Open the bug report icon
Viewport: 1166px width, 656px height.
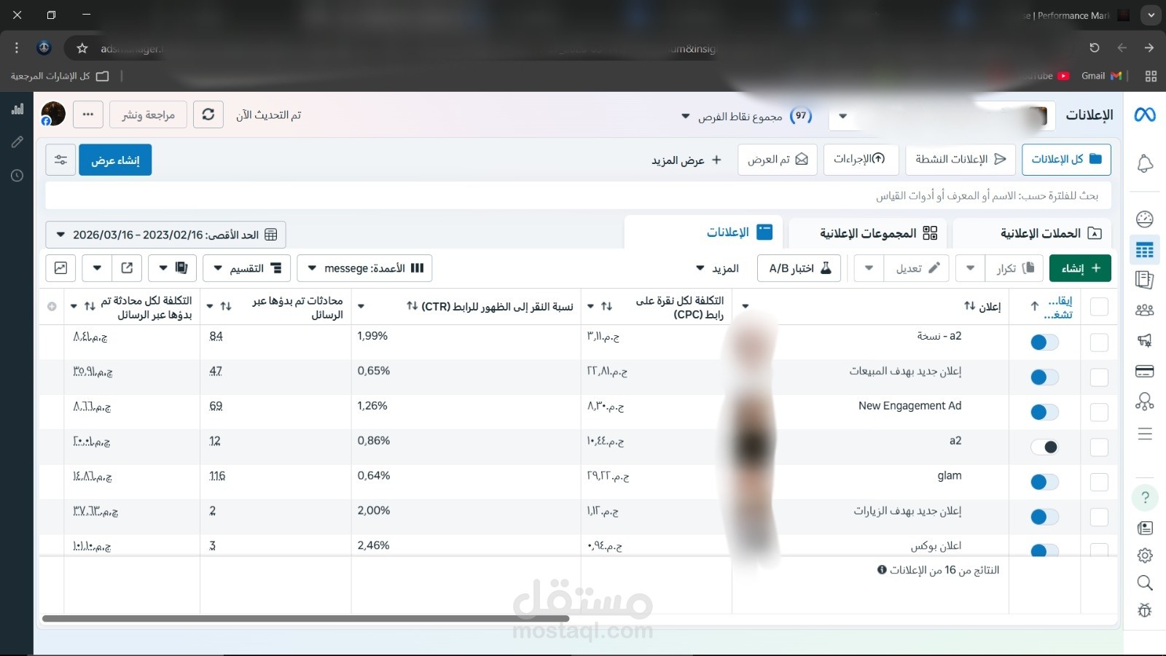coord(1145,610)
